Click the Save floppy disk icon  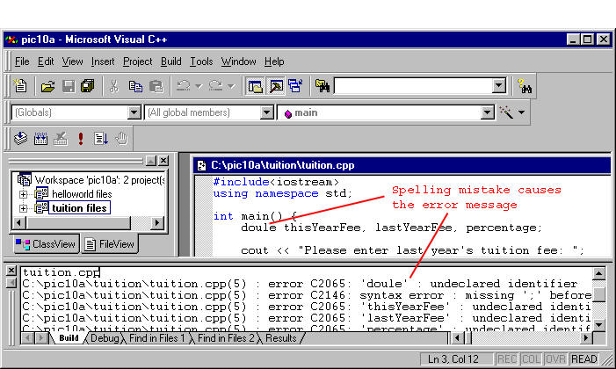click(69, 86)
